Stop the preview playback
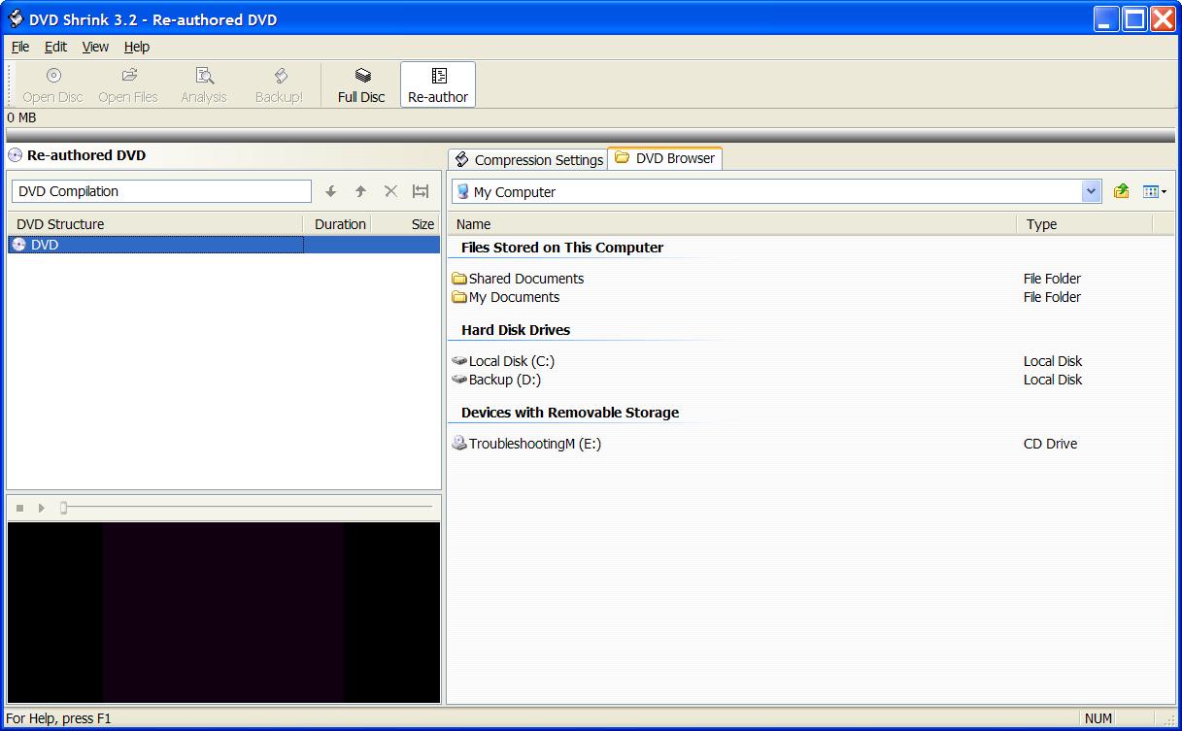 click(x=18, y=507)
